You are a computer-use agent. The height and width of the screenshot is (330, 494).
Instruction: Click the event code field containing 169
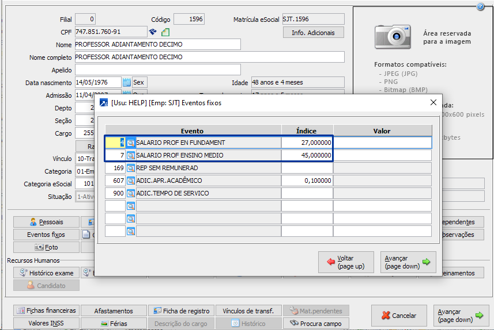[115, 168]
